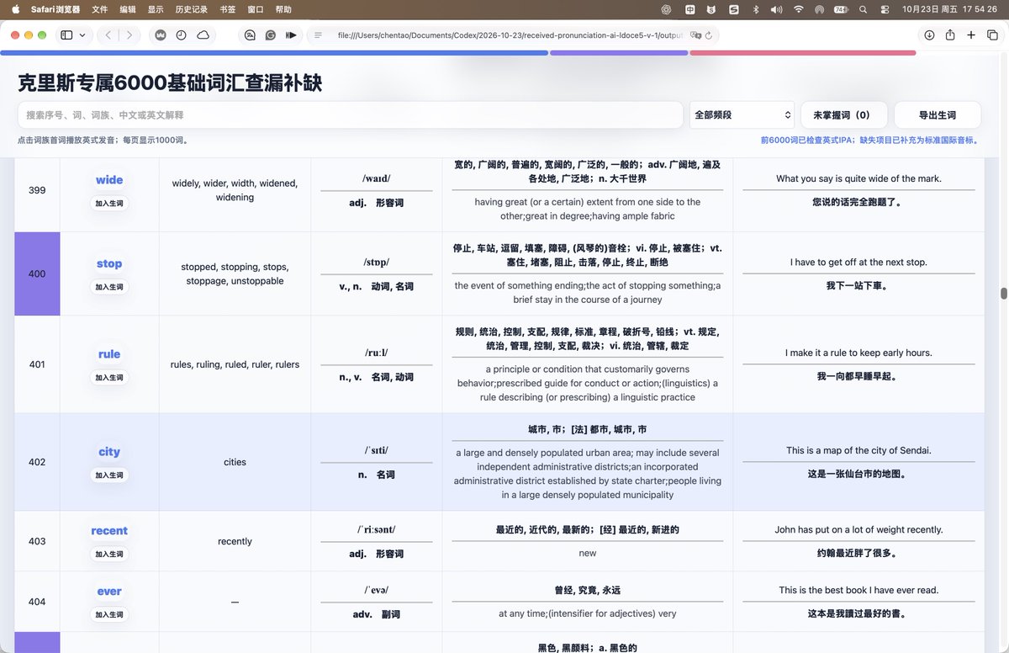Click 加入生词 under city
This screenshot has height=653, width=1009.
point(109,475)
